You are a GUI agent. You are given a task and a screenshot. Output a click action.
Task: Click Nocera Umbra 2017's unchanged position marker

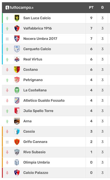(7, 39)
